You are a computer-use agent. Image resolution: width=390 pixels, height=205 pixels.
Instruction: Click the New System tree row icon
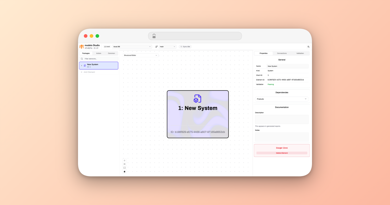tap(85, 66)
